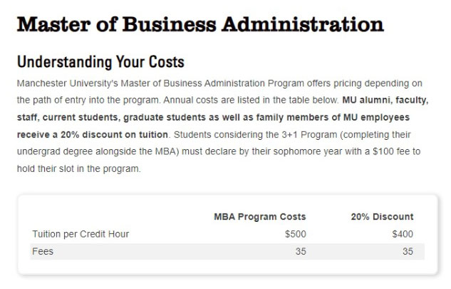Click the Master of Business Administration heading

tap(200, 24)
